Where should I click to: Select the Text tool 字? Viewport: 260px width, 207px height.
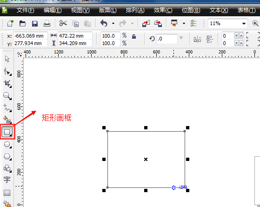click(x=7, y=180)
